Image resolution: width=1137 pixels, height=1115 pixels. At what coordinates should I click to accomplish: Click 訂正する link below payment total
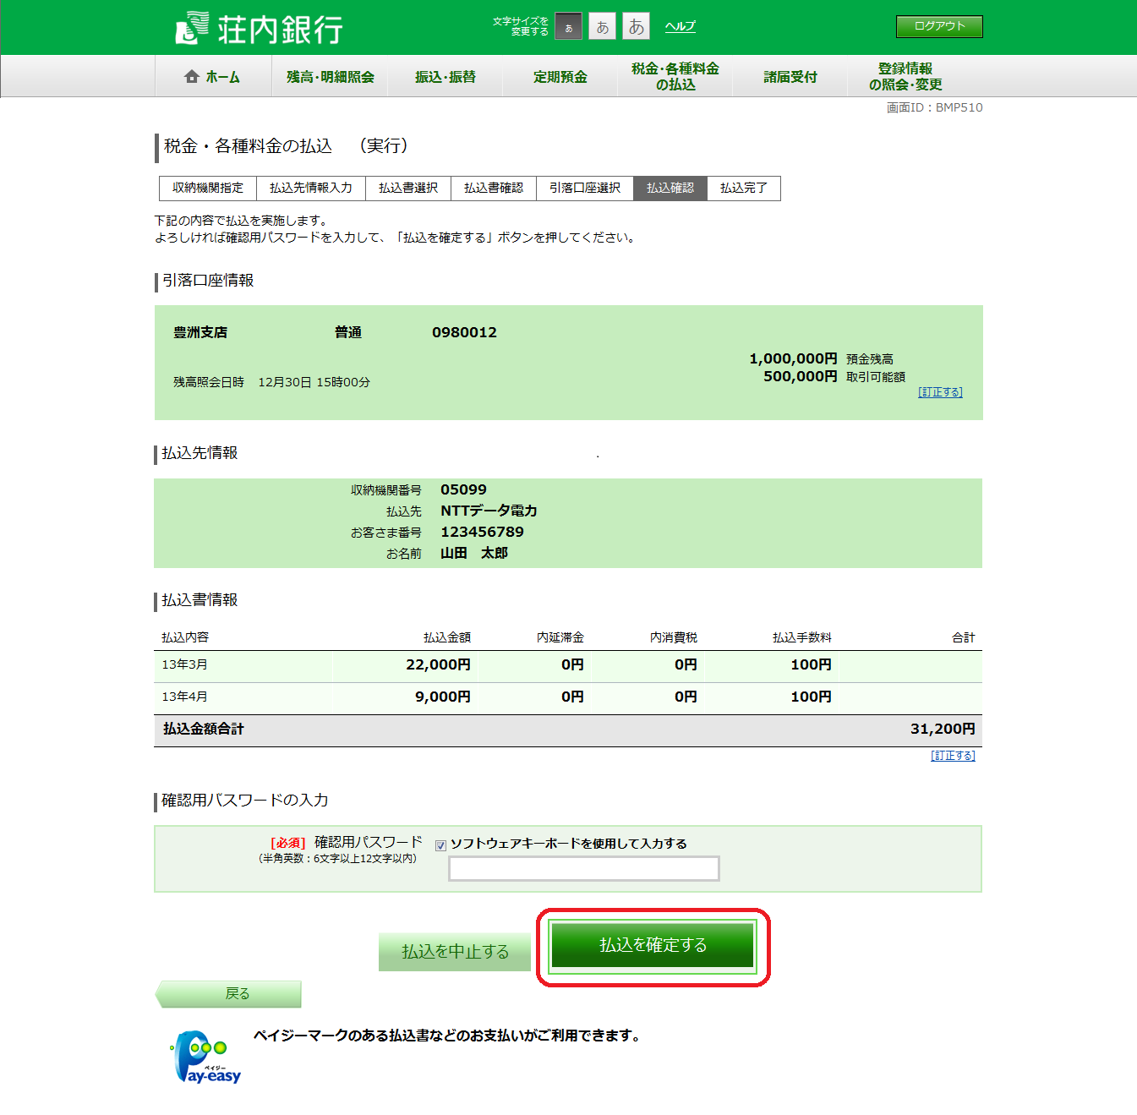pos(953,756)
